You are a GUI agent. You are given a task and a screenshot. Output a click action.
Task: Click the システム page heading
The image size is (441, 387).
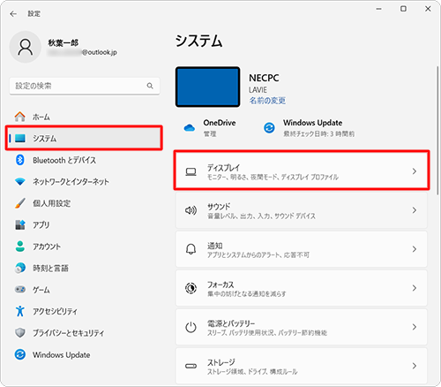(x=199, y=41)
